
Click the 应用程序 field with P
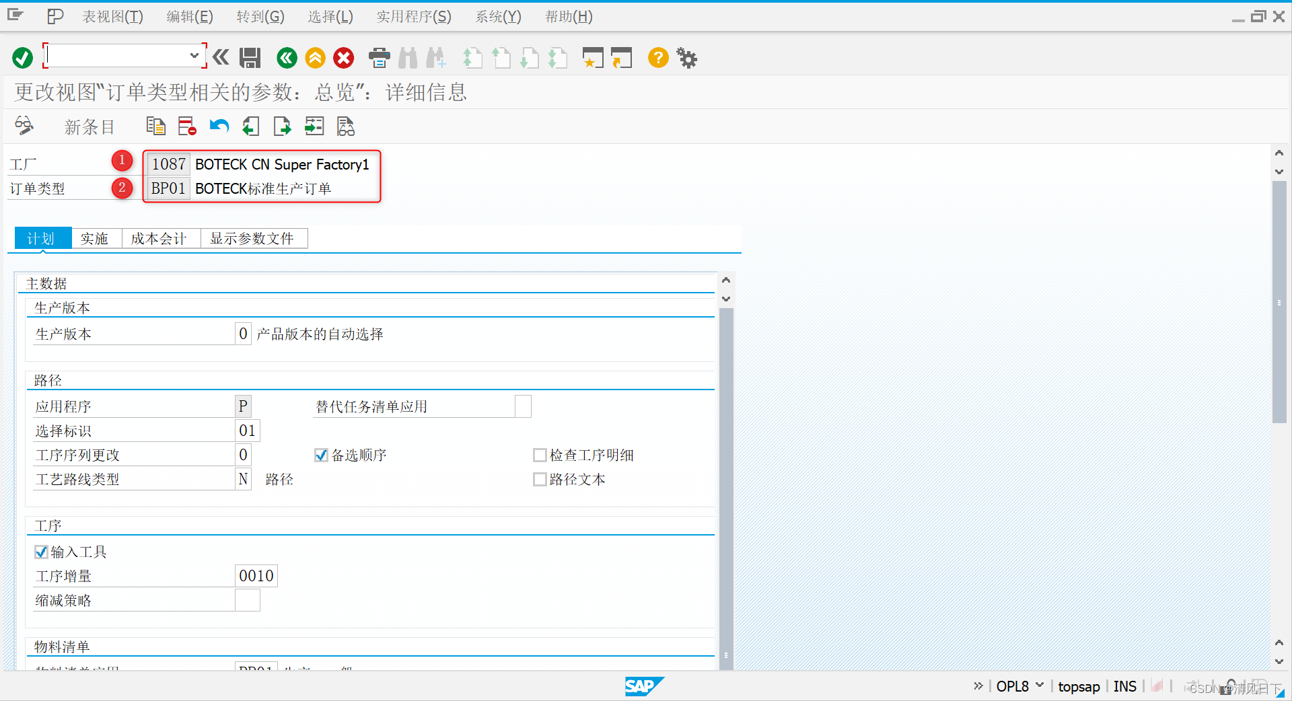pos(243,406)
